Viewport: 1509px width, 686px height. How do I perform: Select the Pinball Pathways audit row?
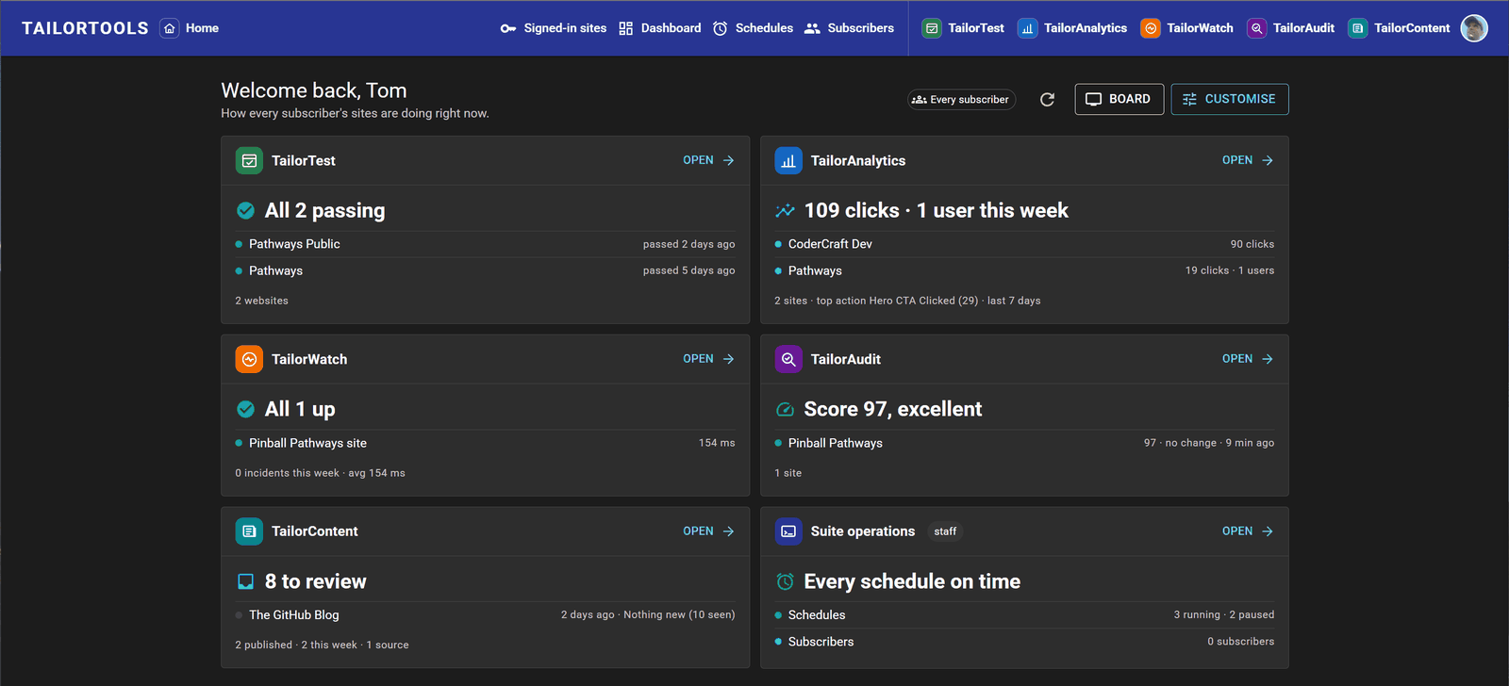pyautogui.click(x=1024, y=443)
